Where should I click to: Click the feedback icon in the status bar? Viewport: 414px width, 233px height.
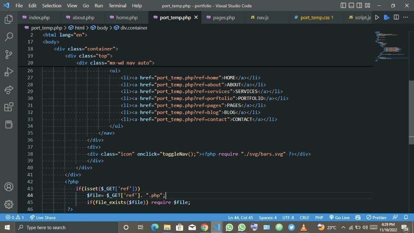tap(395, 217)
